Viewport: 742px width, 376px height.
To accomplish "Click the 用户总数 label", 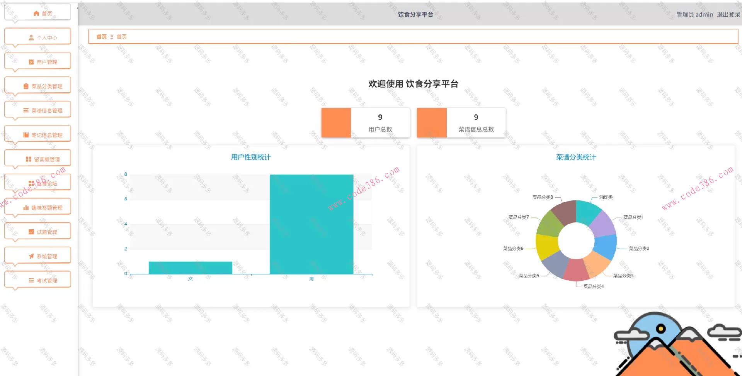I will point(380,129).
